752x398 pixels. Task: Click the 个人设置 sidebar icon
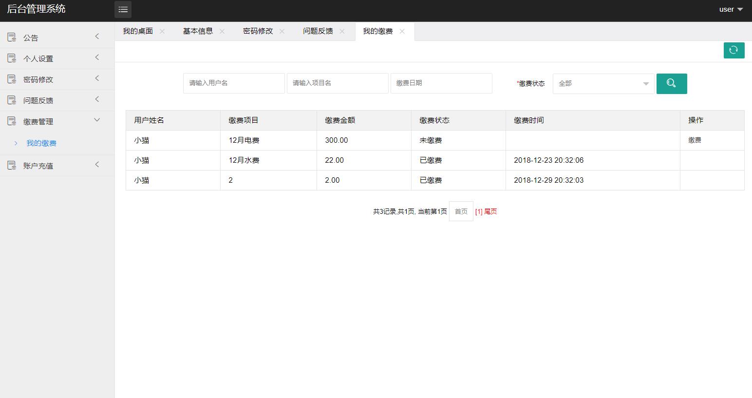click(11, 57)
